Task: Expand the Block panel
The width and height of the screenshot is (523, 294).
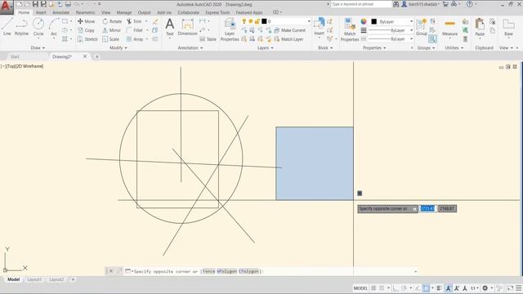Action: point(325,48)
